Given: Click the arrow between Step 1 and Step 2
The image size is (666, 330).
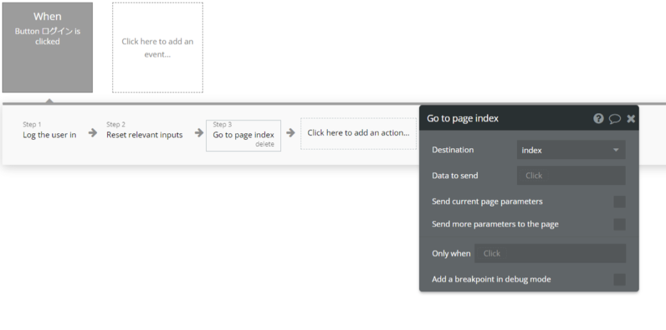Looking at the screenshot, I should 93,133.
